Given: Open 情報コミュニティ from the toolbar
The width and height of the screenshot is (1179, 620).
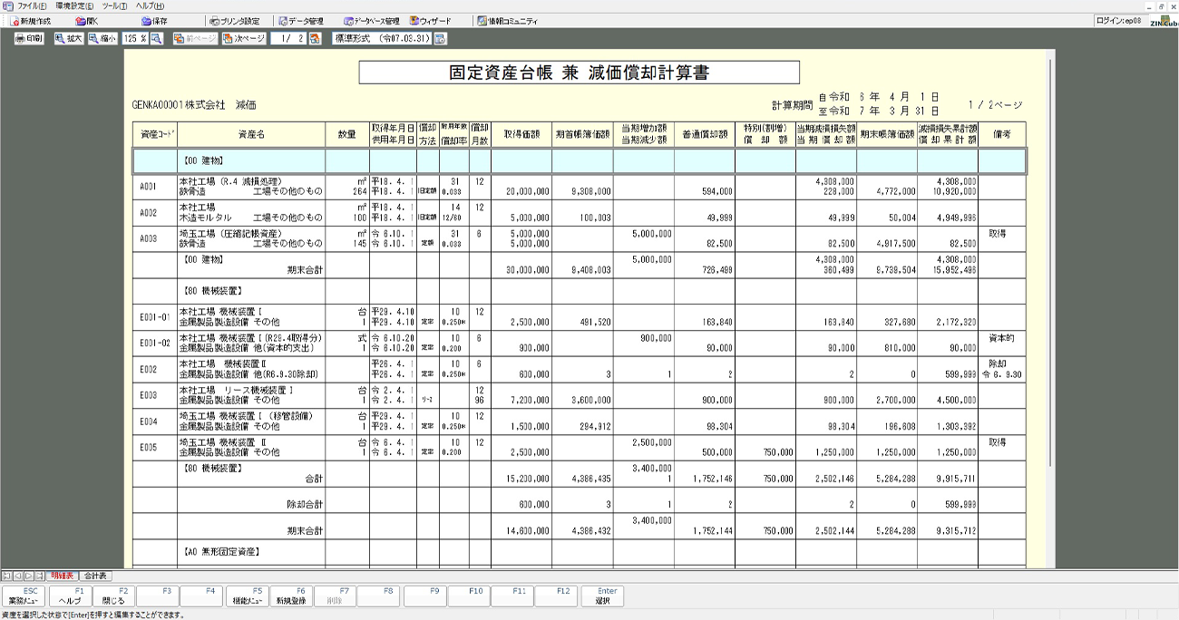Looking at the screenshot, I should pos(507,21).
